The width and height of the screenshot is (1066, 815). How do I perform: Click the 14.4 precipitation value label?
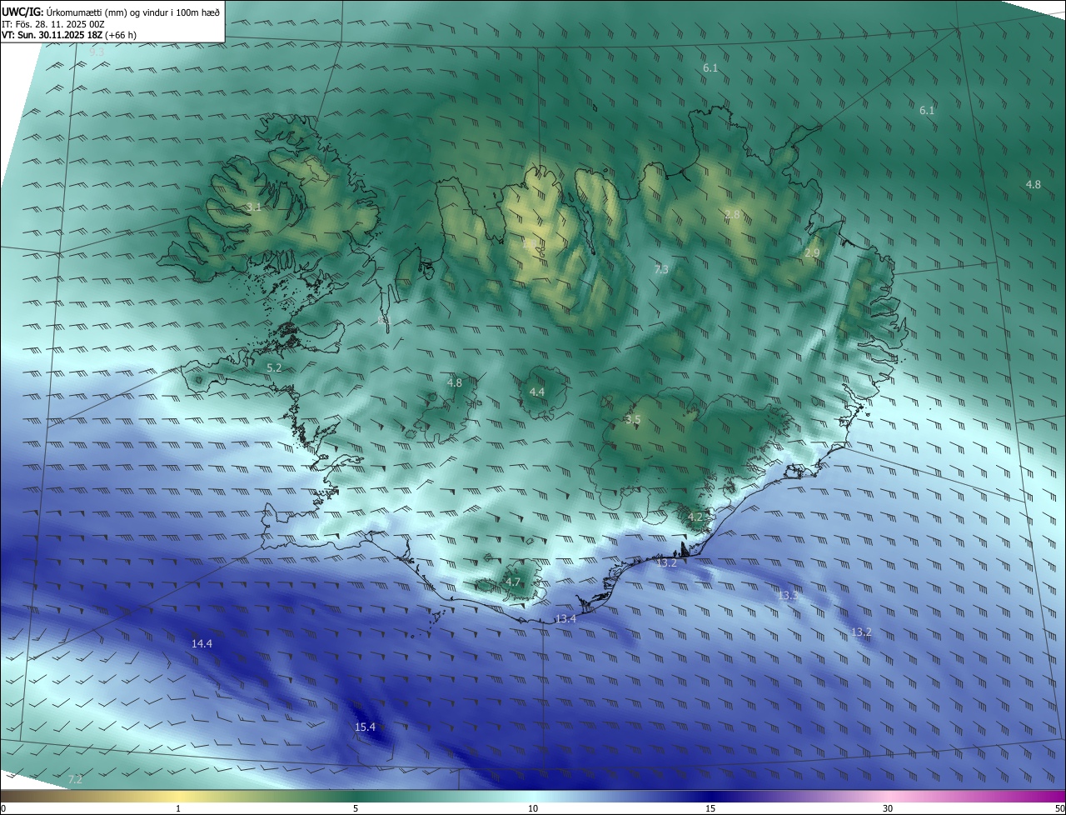pyautogui.click(x=202, y=643)
